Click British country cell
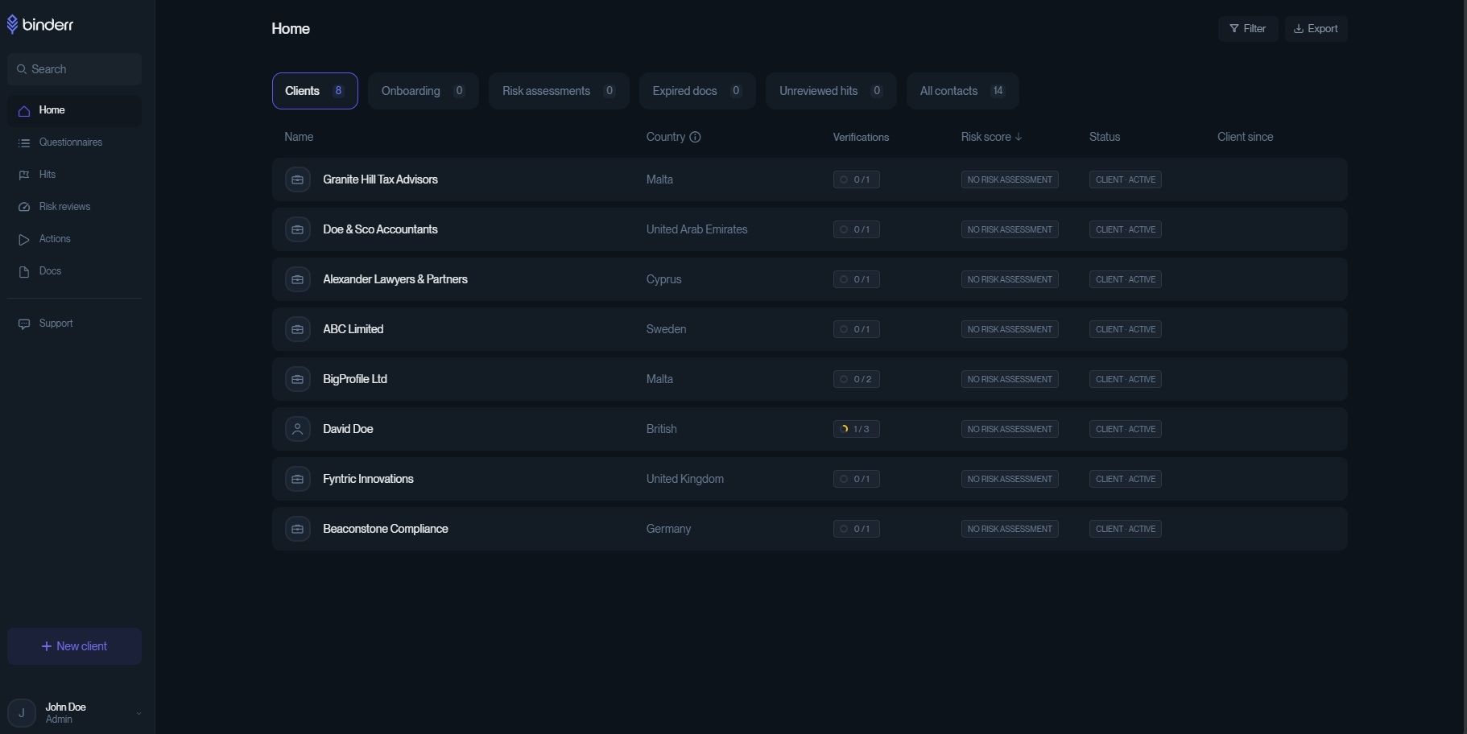Screen dimensions: 1467x734 662,429
